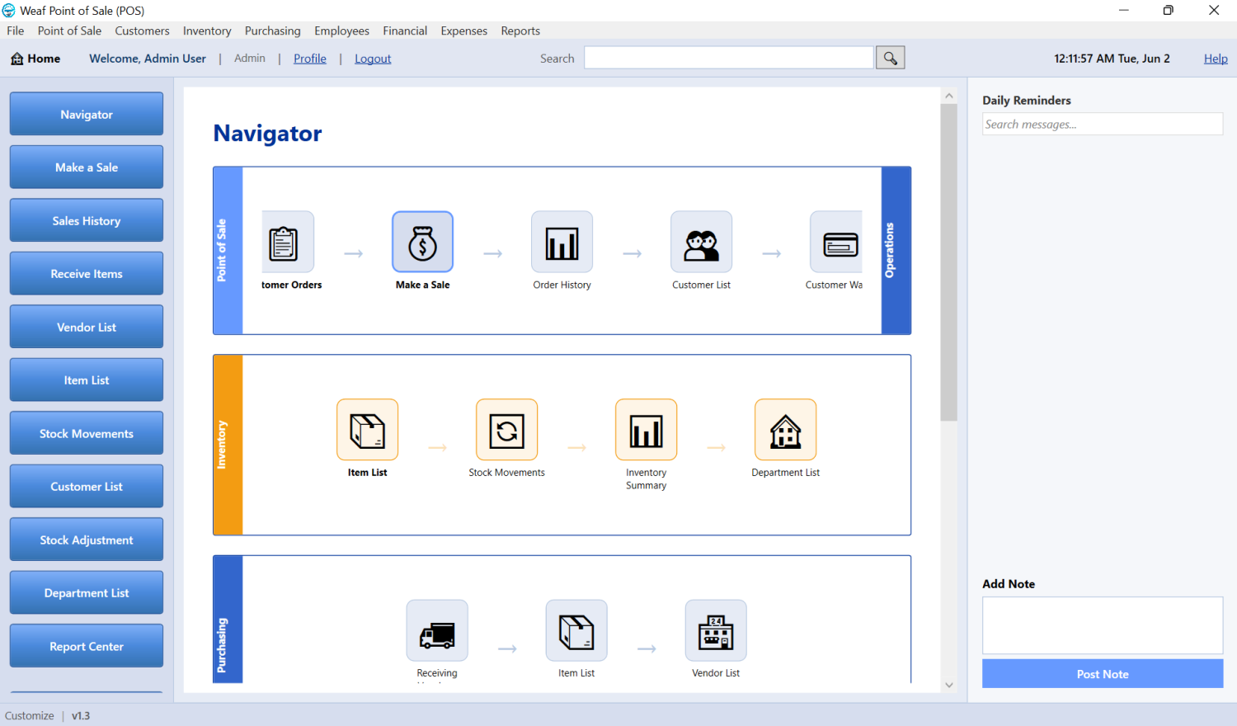This screenshot has width=1237, height=726.
Task: Open the Financial menu
Action: tap(405, 31)
